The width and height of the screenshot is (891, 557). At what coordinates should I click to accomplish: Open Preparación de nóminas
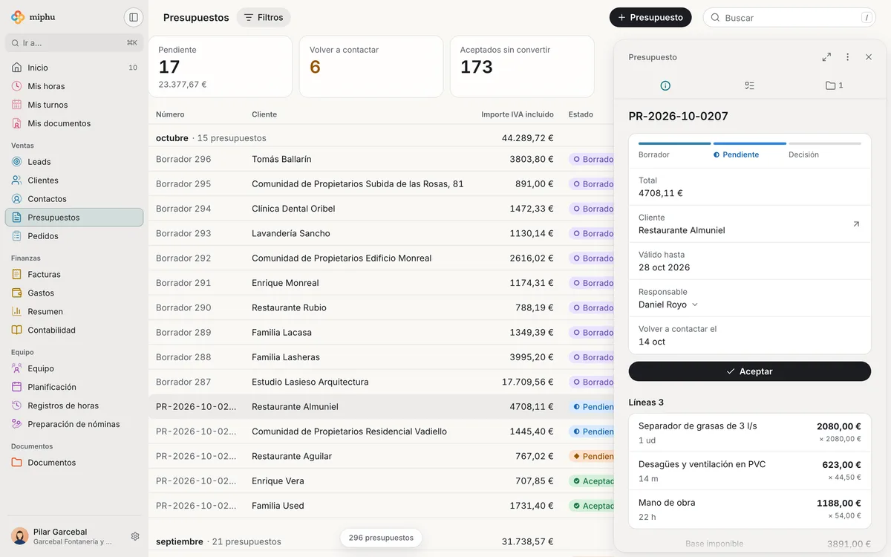[74, 424]
